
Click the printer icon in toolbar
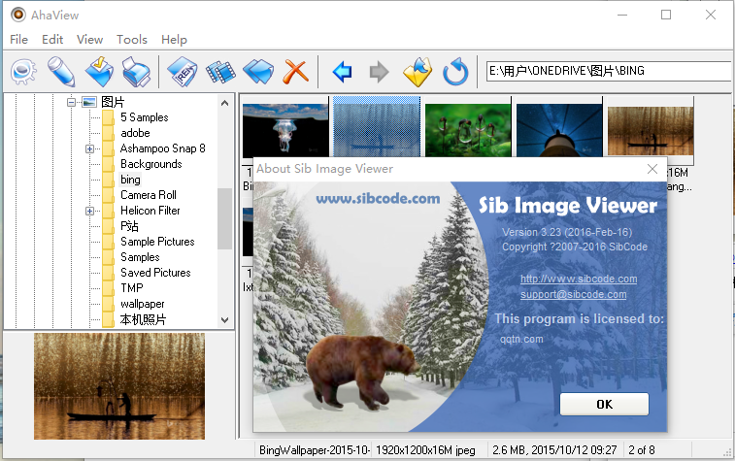click(x=136, y=71)
